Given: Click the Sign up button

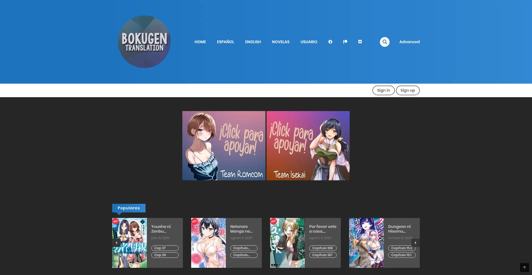Looking at the screenshot, I should [x=408, y=90].
